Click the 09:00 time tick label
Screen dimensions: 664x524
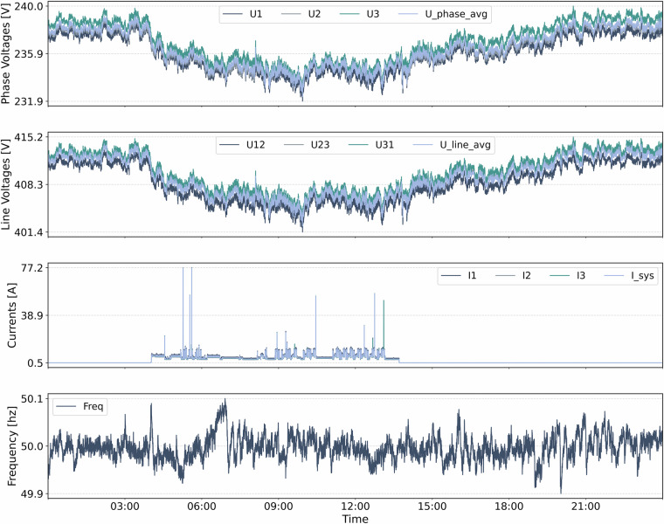tap(278, 507)
